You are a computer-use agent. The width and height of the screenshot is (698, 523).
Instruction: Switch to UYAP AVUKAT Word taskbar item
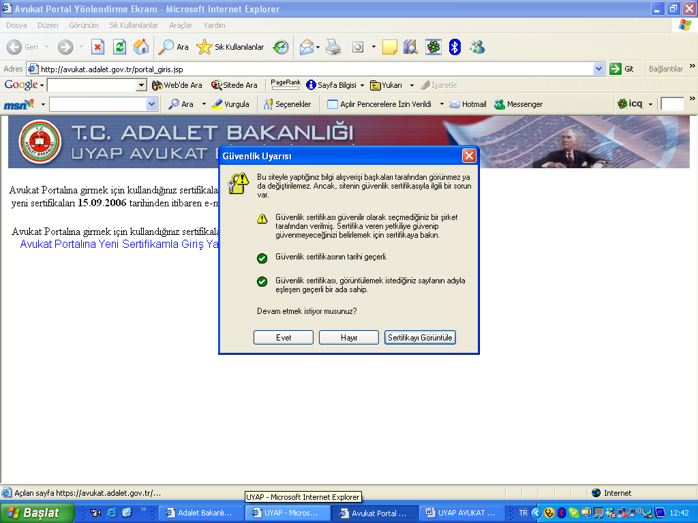461,513
